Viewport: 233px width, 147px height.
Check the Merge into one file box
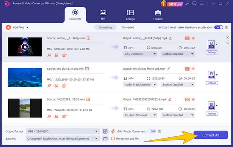(113, 138)
